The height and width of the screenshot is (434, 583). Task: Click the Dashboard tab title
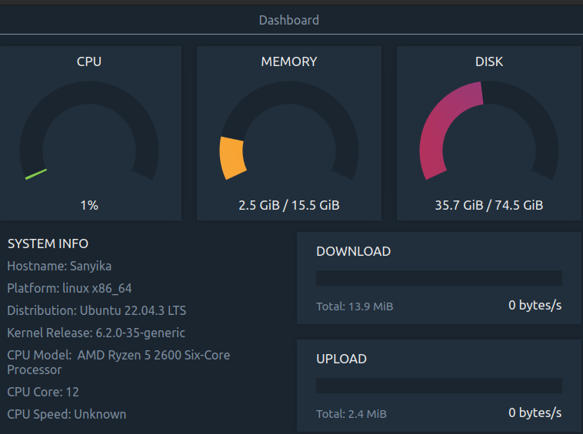tap(289, 20)
